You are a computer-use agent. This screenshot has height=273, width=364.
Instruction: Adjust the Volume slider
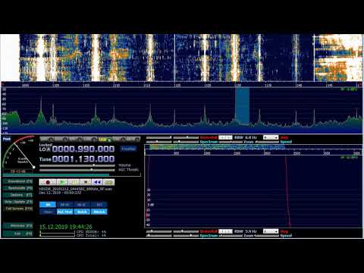(x=77, y=165)
